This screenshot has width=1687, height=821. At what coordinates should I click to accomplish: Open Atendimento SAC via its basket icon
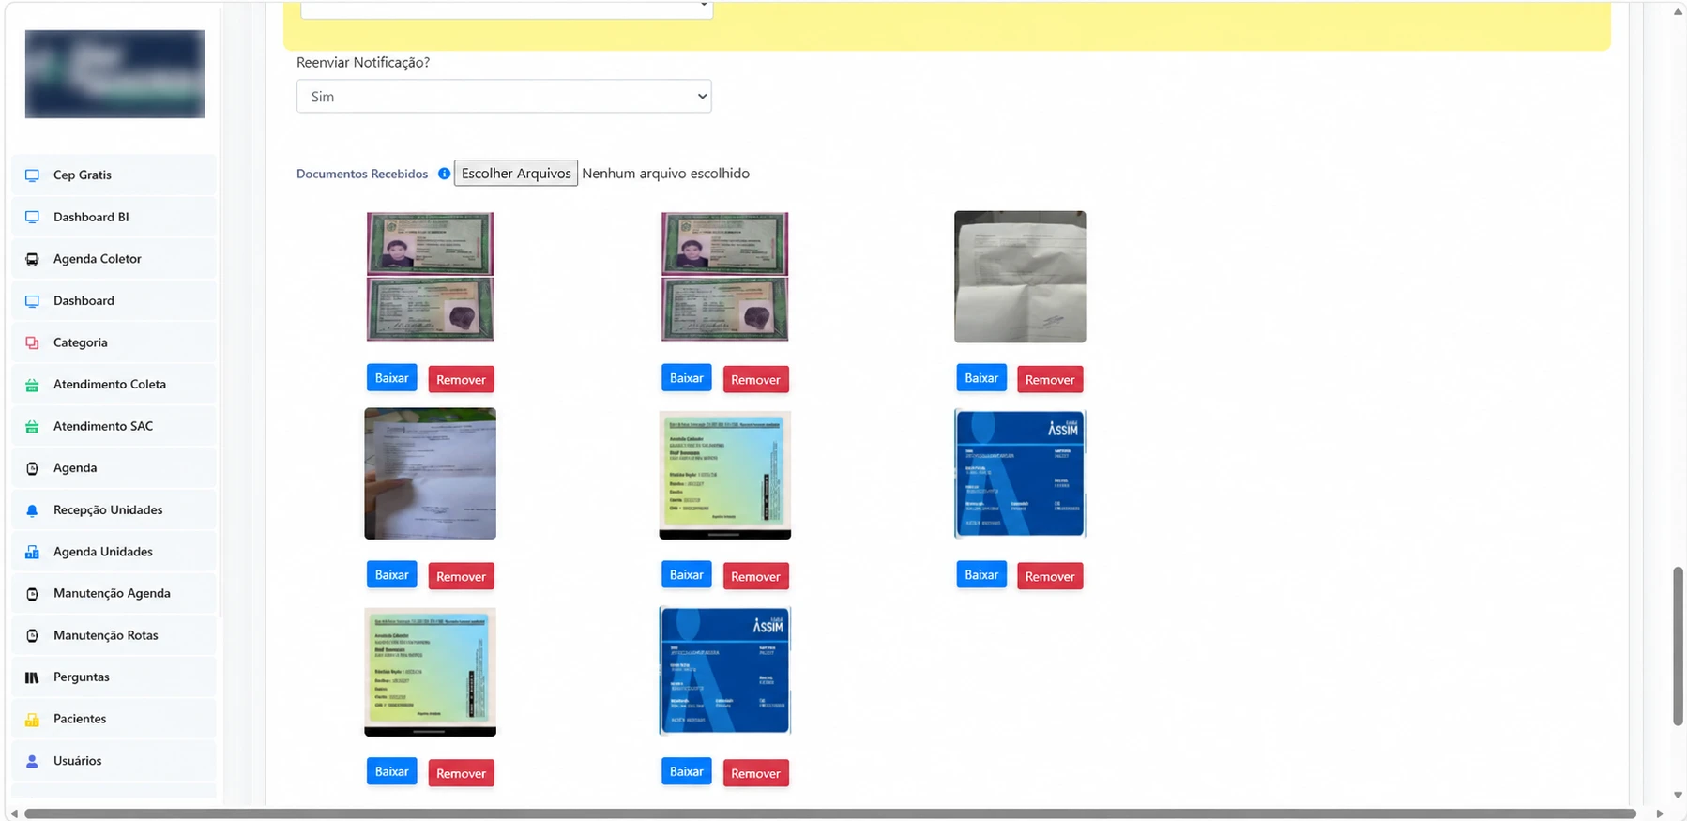click(32, 426)
